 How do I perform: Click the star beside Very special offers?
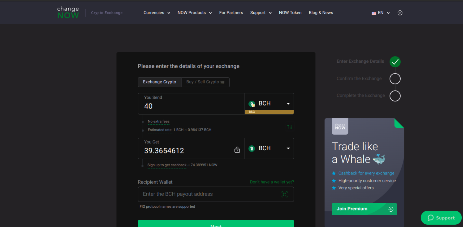[334, 188]
